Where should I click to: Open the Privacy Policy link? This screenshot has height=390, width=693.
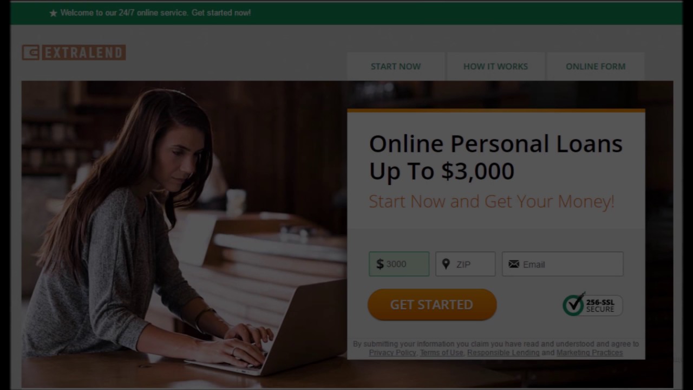(393, 353)
